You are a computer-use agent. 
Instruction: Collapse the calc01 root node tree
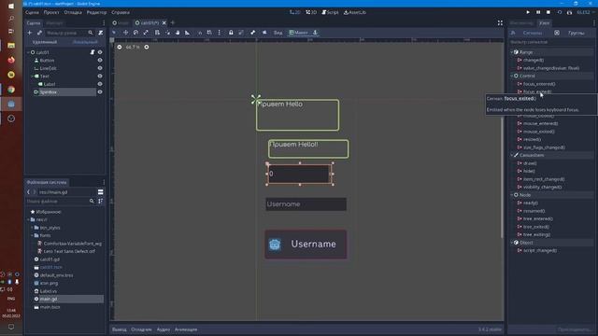[x=28, y=52]
